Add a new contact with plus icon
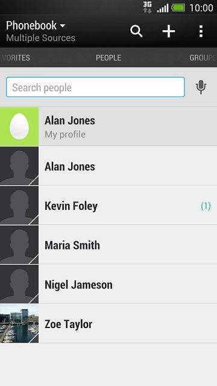 pos(169,31)
